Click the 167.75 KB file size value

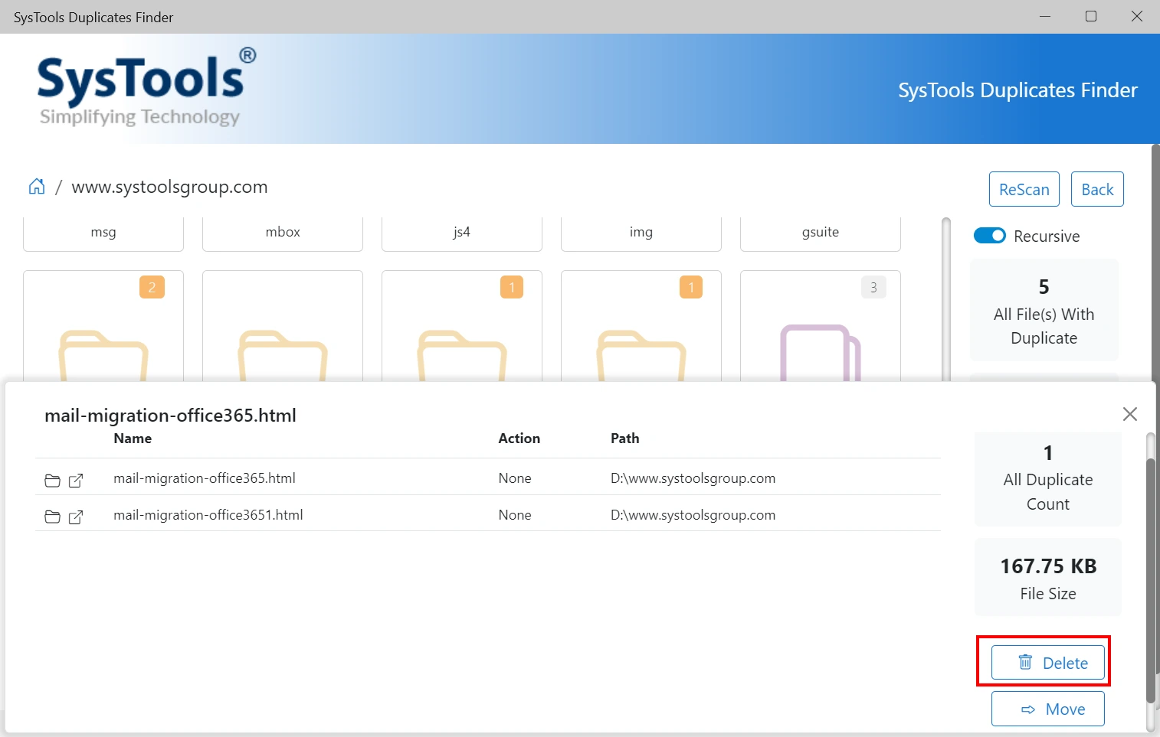(x=1048, y=566)
